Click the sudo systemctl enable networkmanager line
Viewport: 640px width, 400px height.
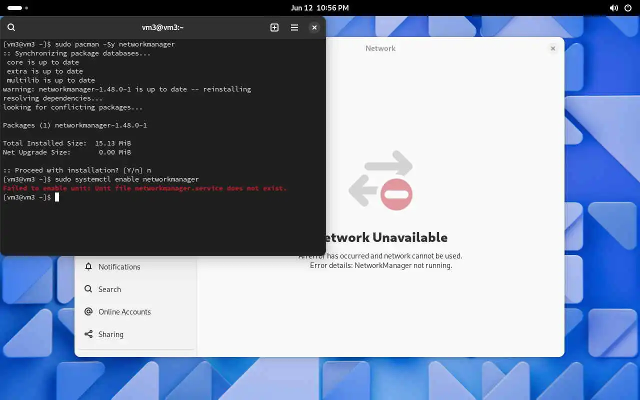pyautogui.click(x=101, y=179)
